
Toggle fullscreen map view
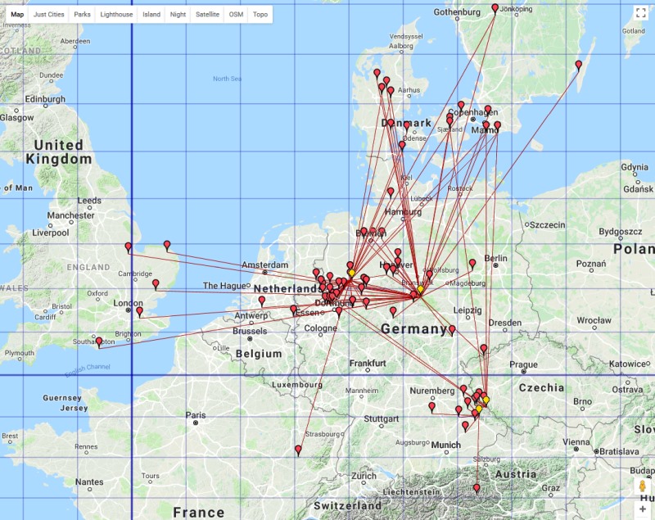641,14
